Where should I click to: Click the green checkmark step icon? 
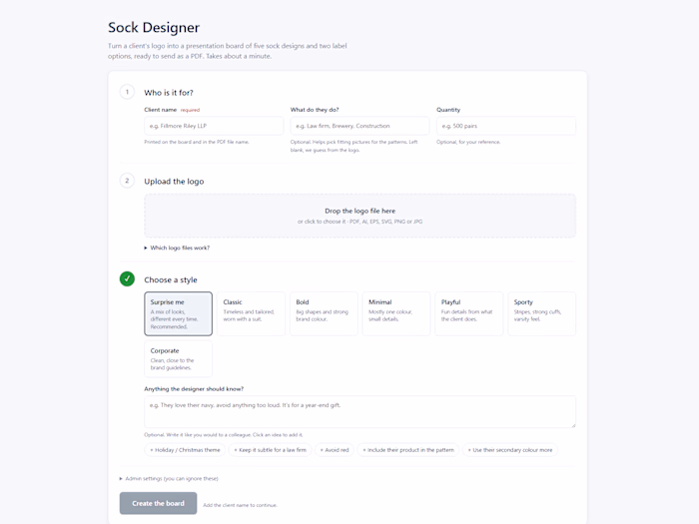pos(127,278)
